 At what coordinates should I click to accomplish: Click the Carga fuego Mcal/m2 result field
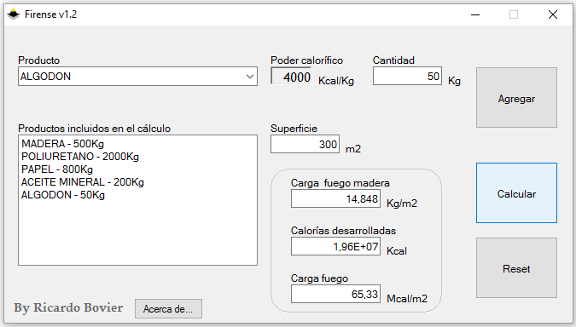point(335,294)
